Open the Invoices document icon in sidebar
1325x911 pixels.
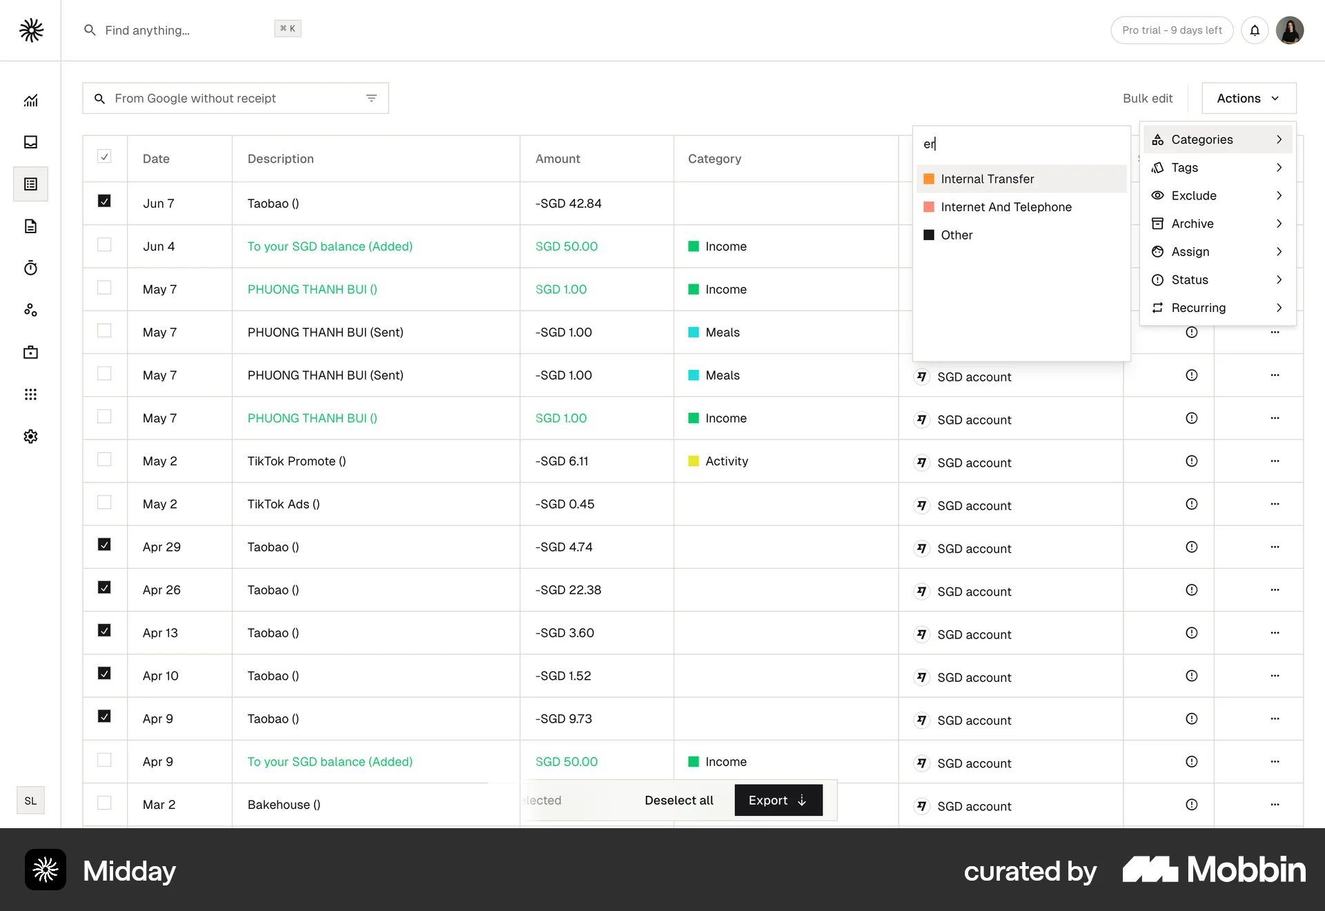pyautogui.click(x=30, y=226)
